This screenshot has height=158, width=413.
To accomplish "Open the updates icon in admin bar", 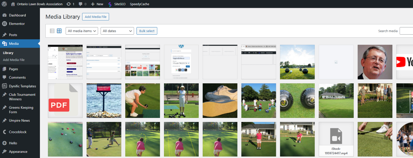I will 68,4.
